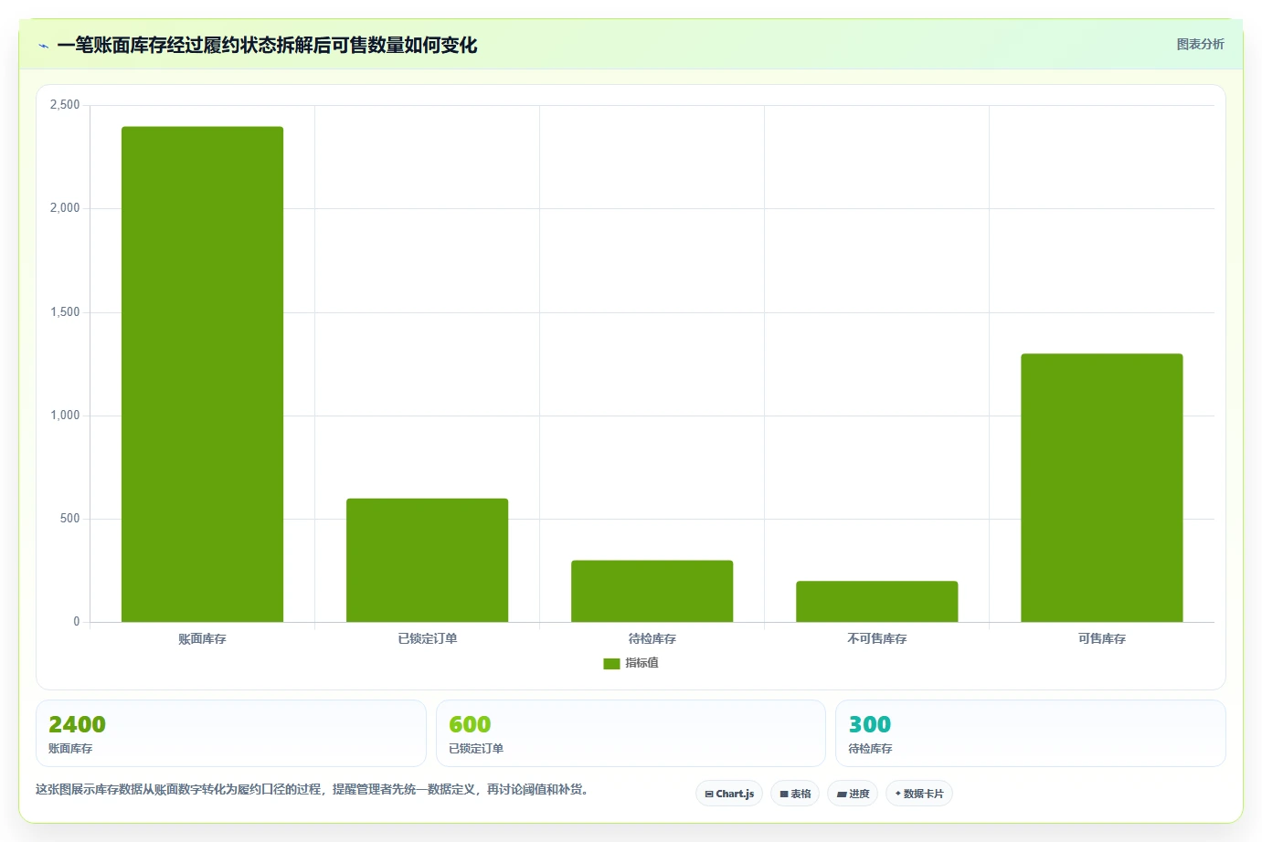Click the 待检库存 caption under 300
Screen dimensions: 1262x842
pos(870,748)
